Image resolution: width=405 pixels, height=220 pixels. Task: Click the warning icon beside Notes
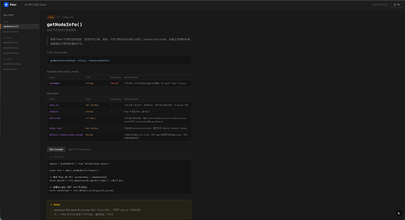coord(51,205)
